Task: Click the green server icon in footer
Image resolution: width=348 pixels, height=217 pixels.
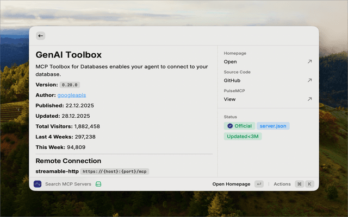Action: pyautogui.click(x=99, y=184)
